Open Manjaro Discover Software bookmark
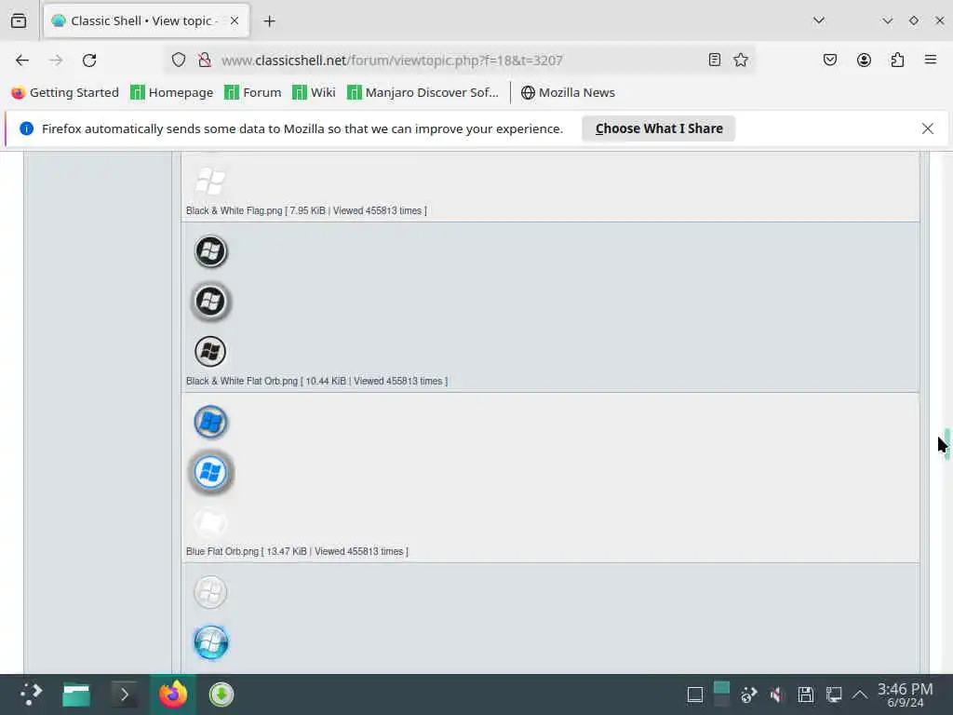953x715 pixels. [x=423, y=92]
